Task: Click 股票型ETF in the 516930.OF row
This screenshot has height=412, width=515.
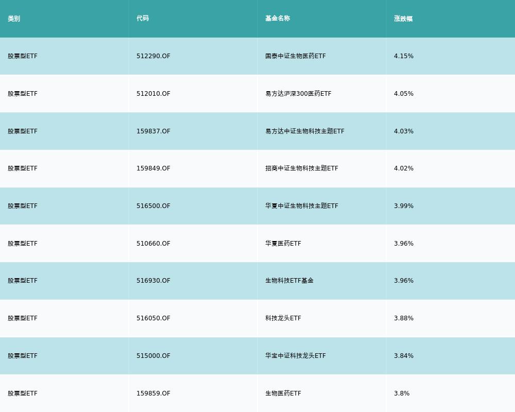Action: (23, 281)
